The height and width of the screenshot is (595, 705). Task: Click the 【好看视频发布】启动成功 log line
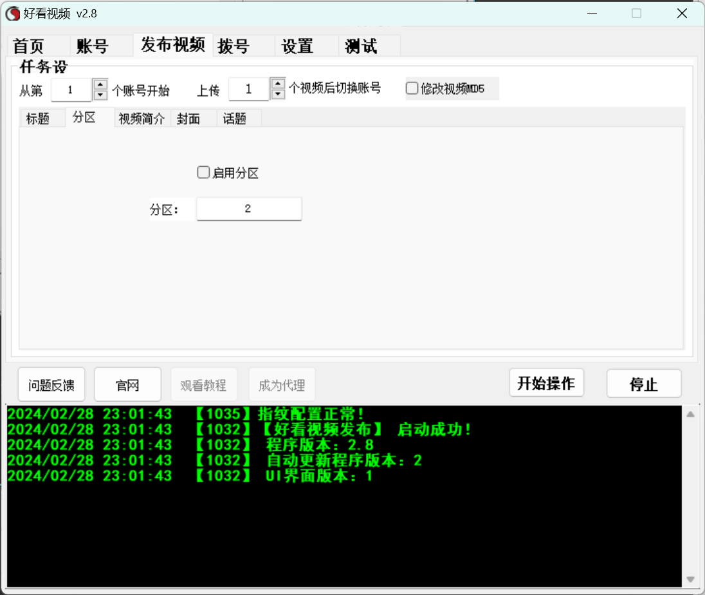coord(239,430)
